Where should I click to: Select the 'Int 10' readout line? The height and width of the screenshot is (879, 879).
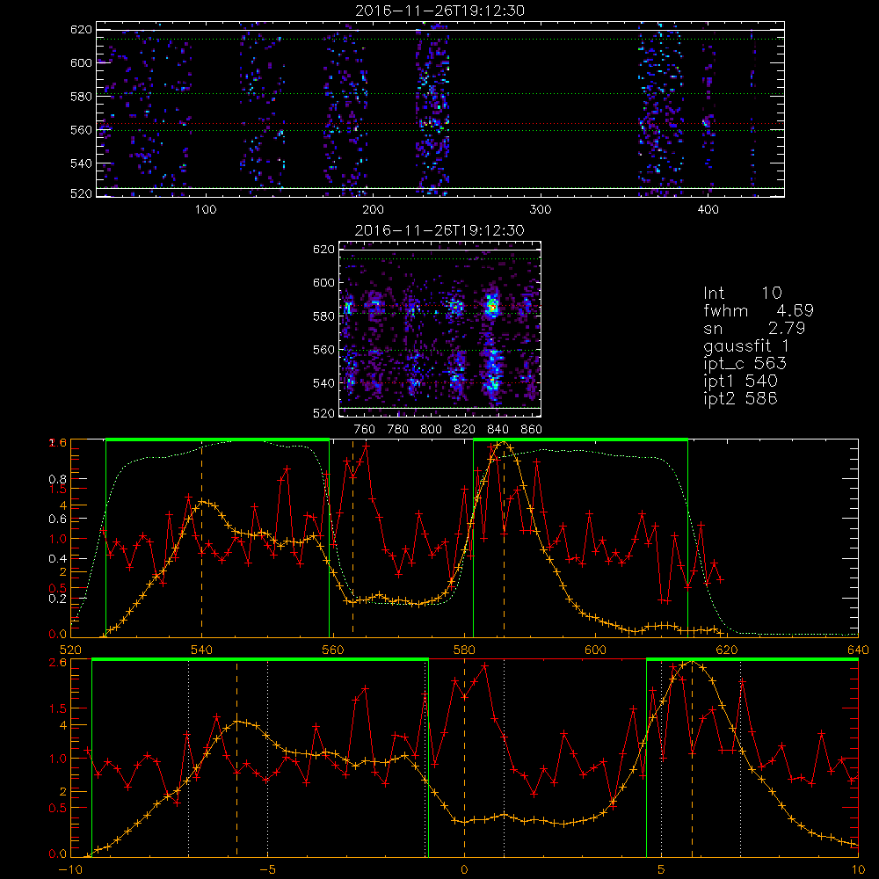click(x=743, y=293)
